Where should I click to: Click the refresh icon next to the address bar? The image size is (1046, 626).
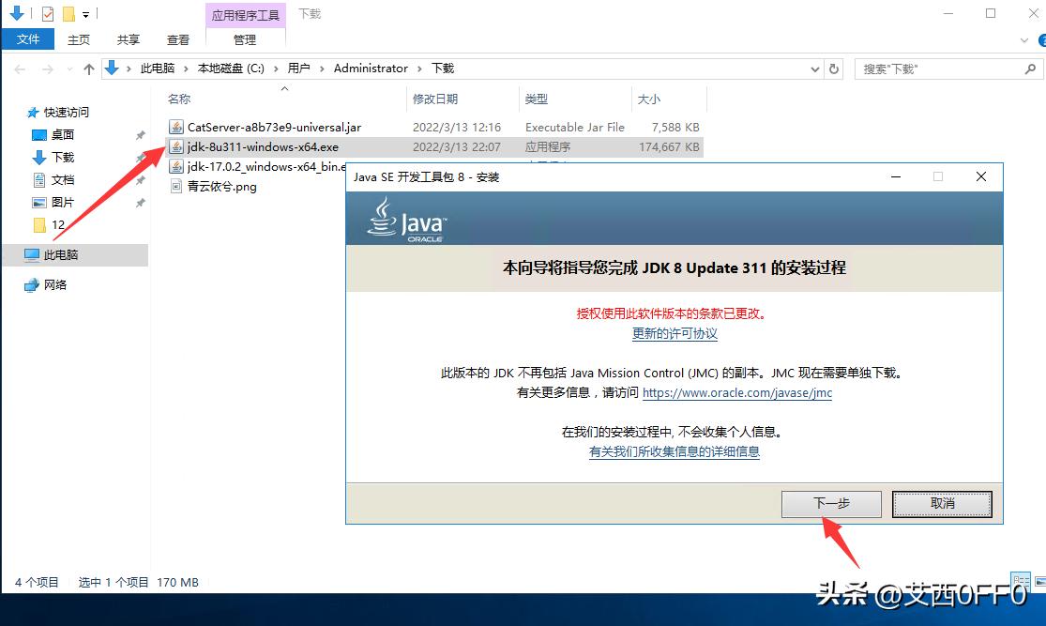[x=835, y=68]
